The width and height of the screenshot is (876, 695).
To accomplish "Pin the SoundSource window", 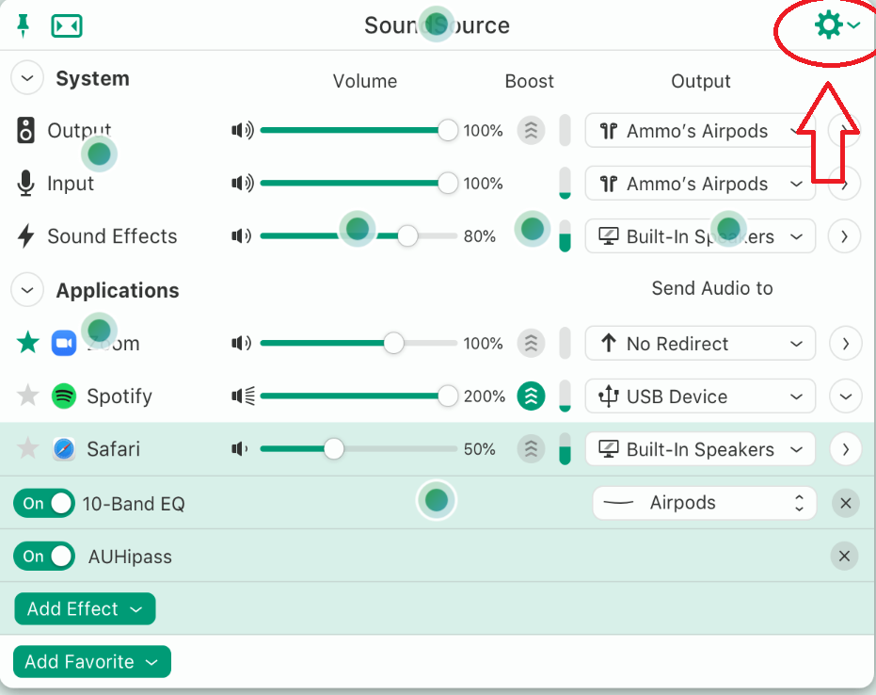I will click(23, 25).
